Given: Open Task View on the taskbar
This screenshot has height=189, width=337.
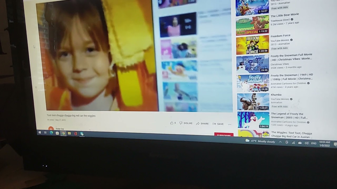Looking at the screenshot, I should point(45,133).
